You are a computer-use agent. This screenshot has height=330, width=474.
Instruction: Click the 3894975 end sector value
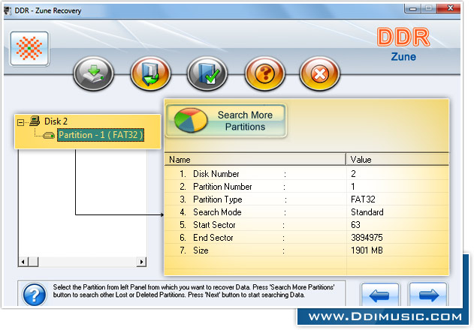click(x=367, y=238)
